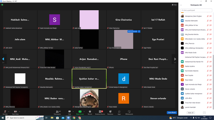214x120 pixels.
Task: Open Zoom Apps
Action: (119, 112)
